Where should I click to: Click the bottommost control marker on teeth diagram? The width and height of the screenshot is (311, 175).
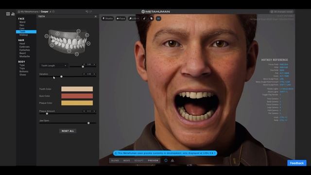[x=77, y=54]
